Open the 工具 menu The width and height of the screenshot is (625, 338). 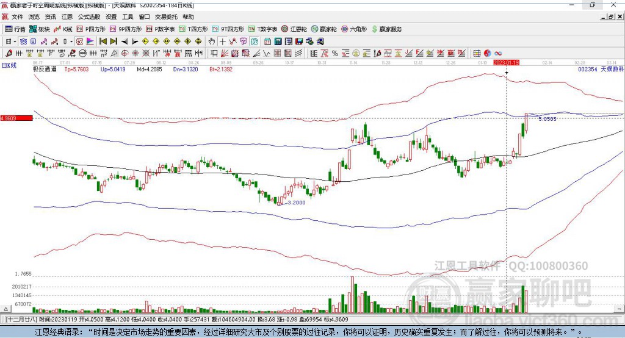pyautogui.click(x=128, y=16)
